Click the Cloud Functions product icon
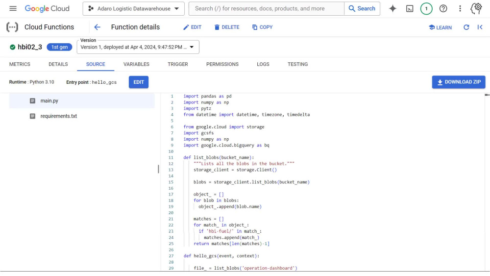 [12, 27]
